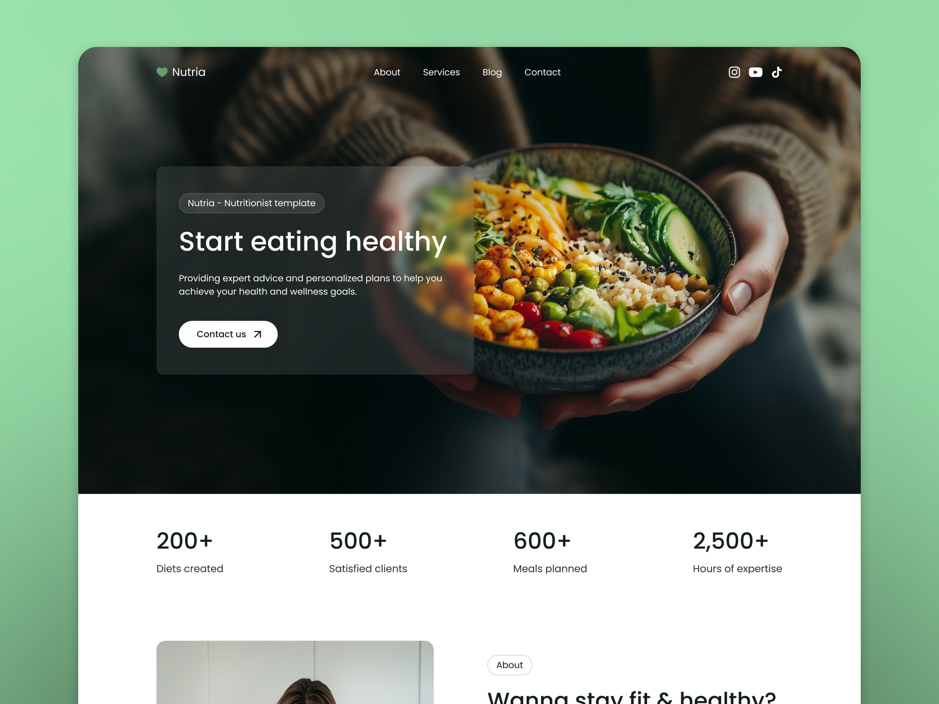The height and width of the screenshot is (704, 939).
Task: Click the Services navigation icon
Action: pyautogui.click(x=441, y=72)
